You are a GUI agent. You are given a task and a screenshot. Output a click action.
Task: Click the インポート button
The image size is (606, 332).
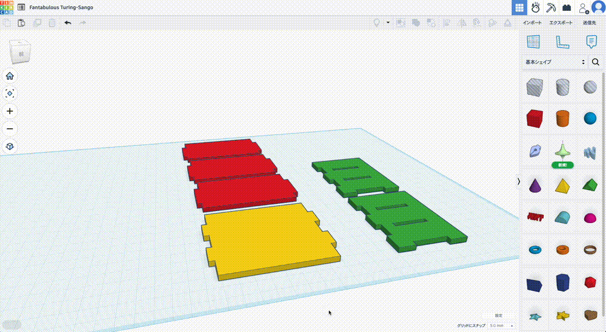(532, 23)
